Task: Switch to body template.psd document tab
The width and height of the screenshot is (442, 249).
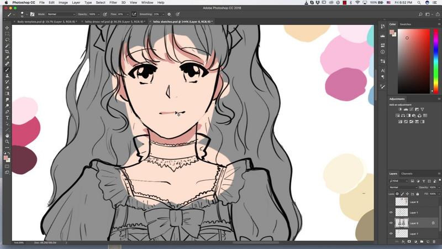Action: click(47, 22)
